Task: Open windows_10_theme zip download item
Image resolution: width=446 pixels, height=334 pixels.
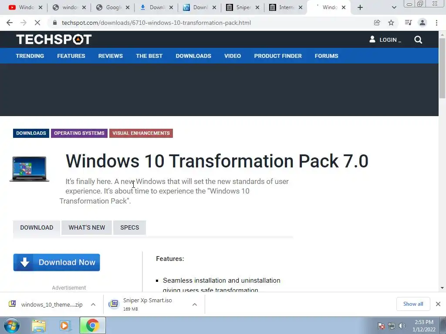Action: click(45, 304)
